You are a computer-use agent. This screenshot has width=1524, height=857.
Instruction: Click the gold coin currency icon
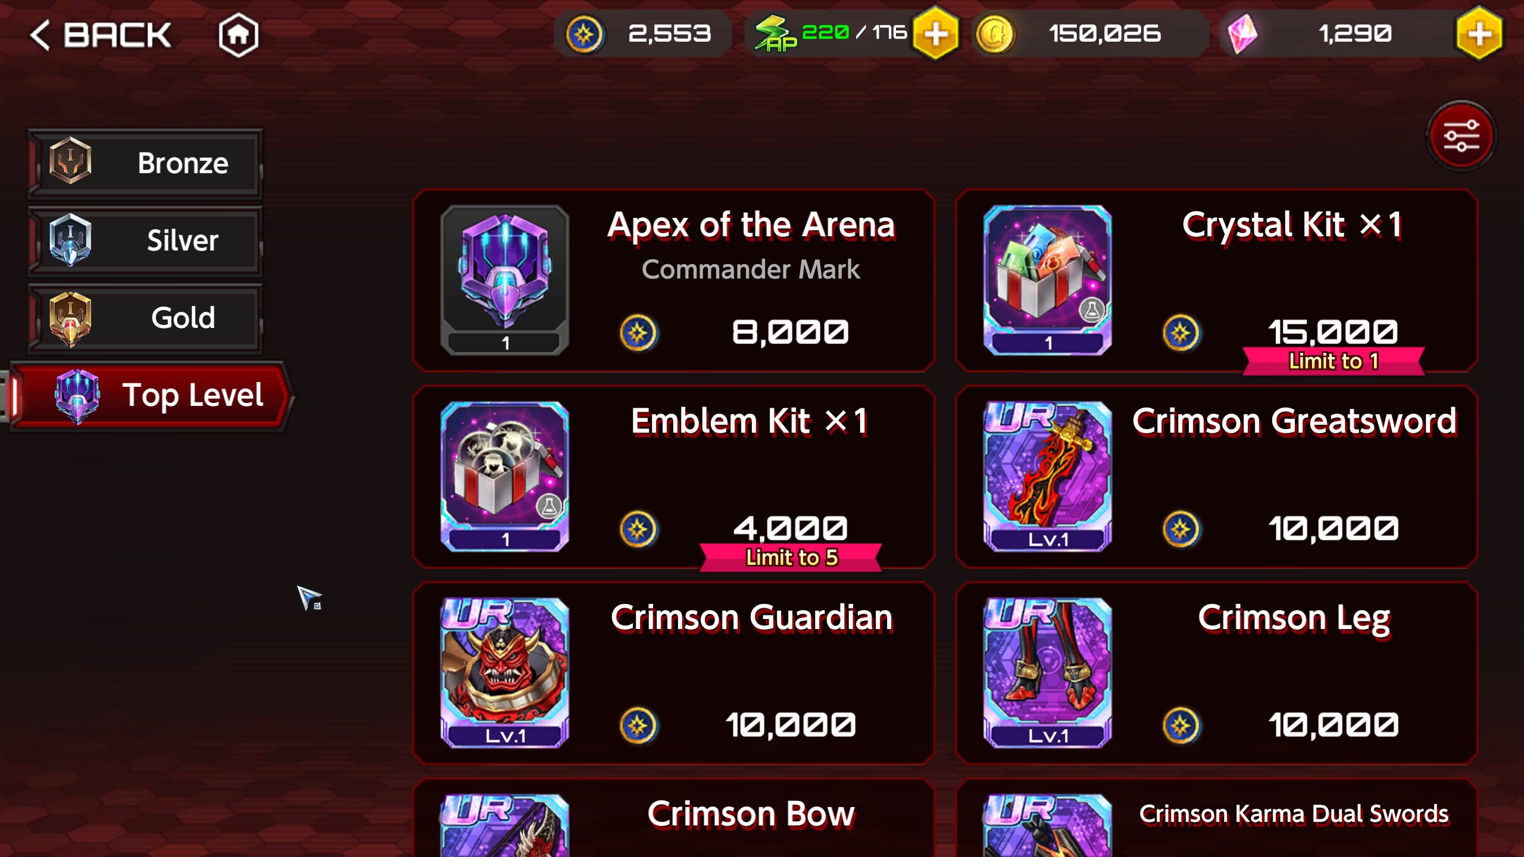pos(995,34)
